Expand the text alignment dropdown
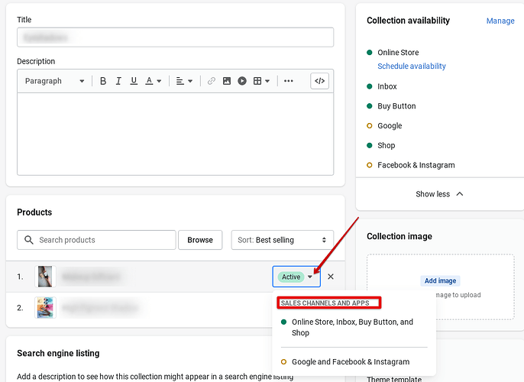The height and width of the screenshot is (382, 524). click(x=184, y=81)
